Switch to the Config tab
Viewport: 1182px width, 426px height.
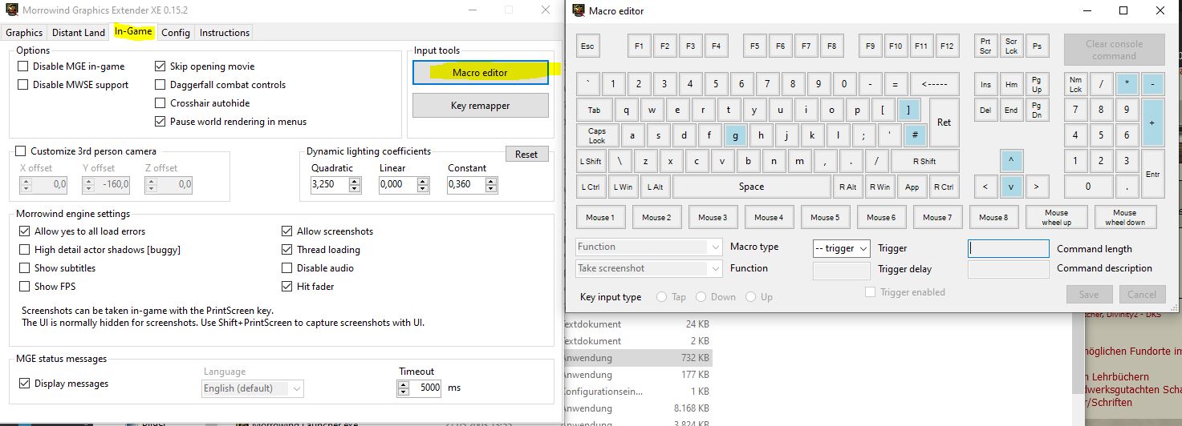(176, 33)
